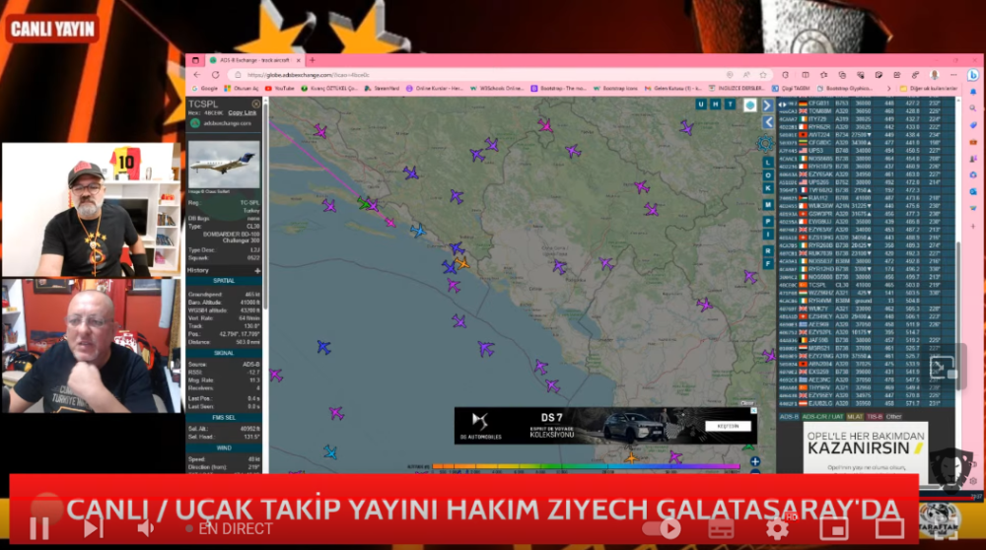Toggle the U button on map toolbar
The height and width of the screenshot is (550, 986).
(701, 103)
